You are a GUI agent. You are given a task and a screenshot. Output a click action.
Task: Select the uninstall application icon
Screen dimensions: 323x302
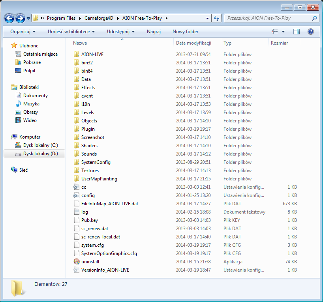(77, 261)
